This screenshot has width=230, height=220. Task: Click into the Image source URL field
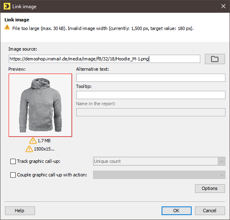click(104, 59)
